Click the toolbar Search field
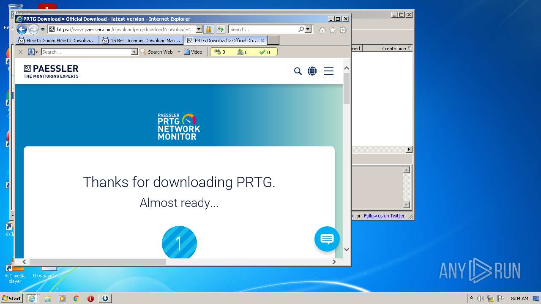541x304 pixels. (86, 52)
